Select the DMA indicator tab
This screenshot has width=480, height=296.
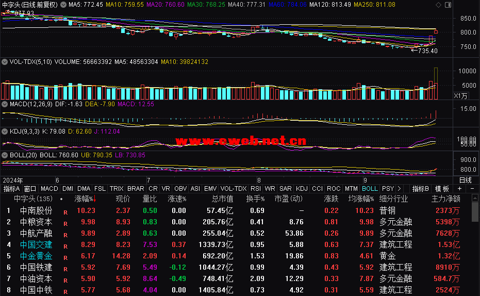84,189
